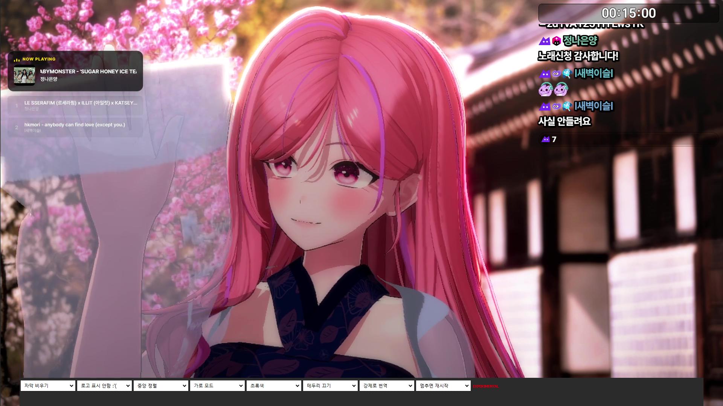Click the second headphone cat emote
723x406 pixels.
click(x=561, y=90)
